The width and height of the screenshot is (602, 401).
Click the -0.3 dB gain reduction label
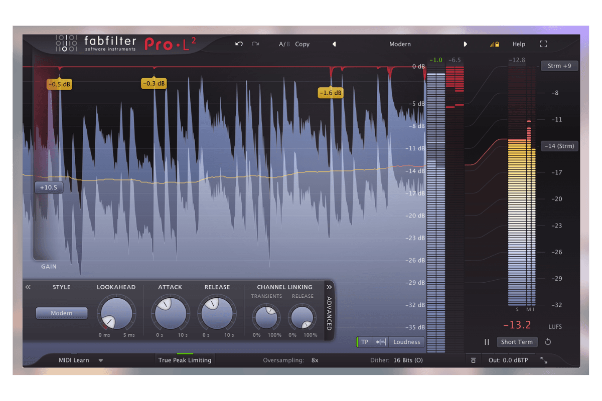tap(154, 83)
